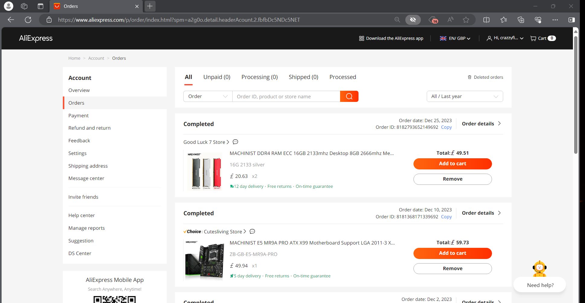585x303 pixels.
Task: Switch to Unpaid (0) tab
Action: [x=217, y=77]
